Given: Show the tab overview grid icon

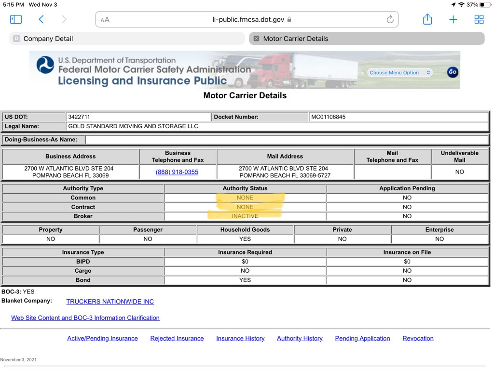Looking at the screenshot, I should click(479, 19).
